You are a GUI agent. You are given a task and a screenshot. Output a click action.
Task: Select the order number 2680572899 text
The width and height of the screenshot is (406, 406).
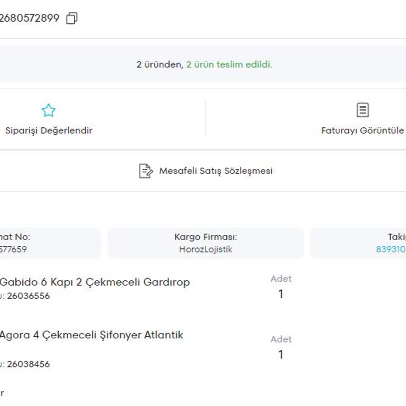[30, 18]
